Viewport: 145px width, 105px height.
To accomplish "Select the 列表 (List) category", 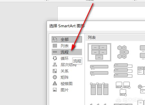I will [67, 46].
